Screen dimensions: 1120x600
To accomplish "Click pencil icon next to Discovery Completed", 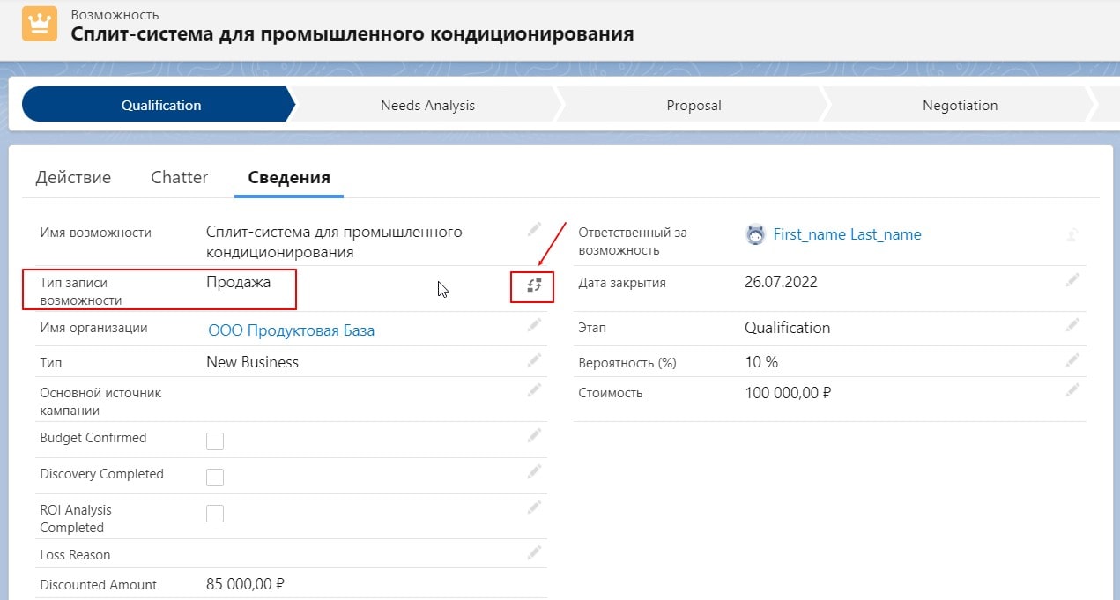I will [x=534, y=471].
